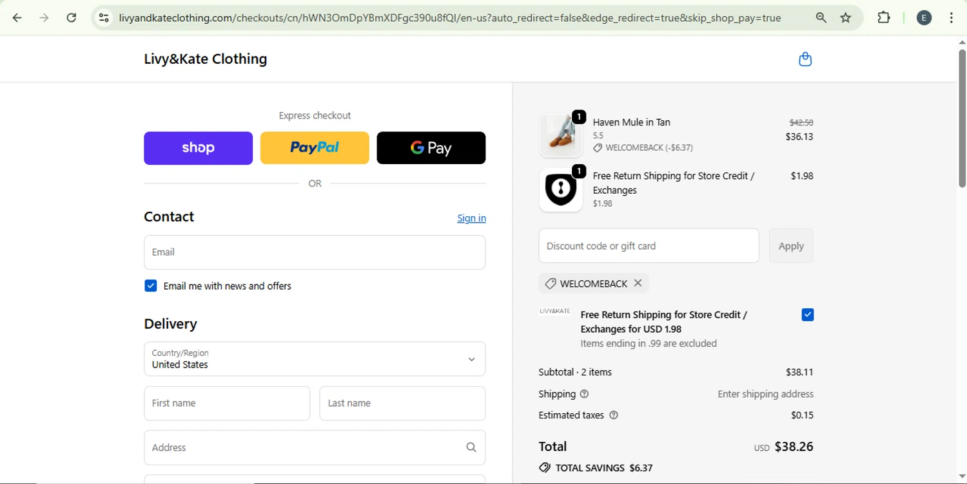
Task: Open the Country/Region dropdown
Action: point(315,359)
